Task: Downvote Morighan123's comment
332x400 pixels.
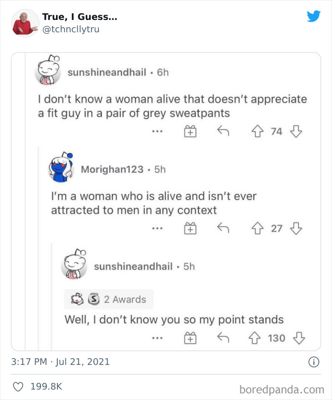Action: [x=296, y=229]
